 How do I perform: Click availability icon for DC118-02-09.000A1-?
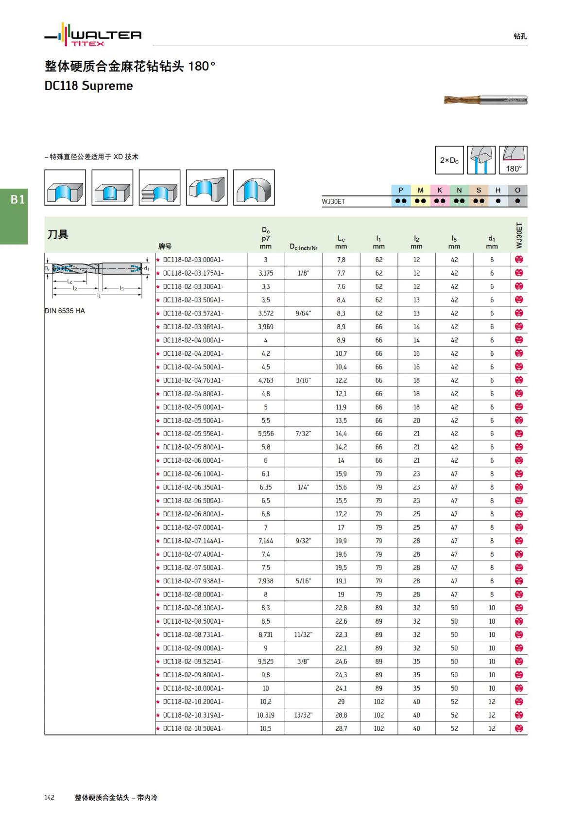(x=519, y=648)
